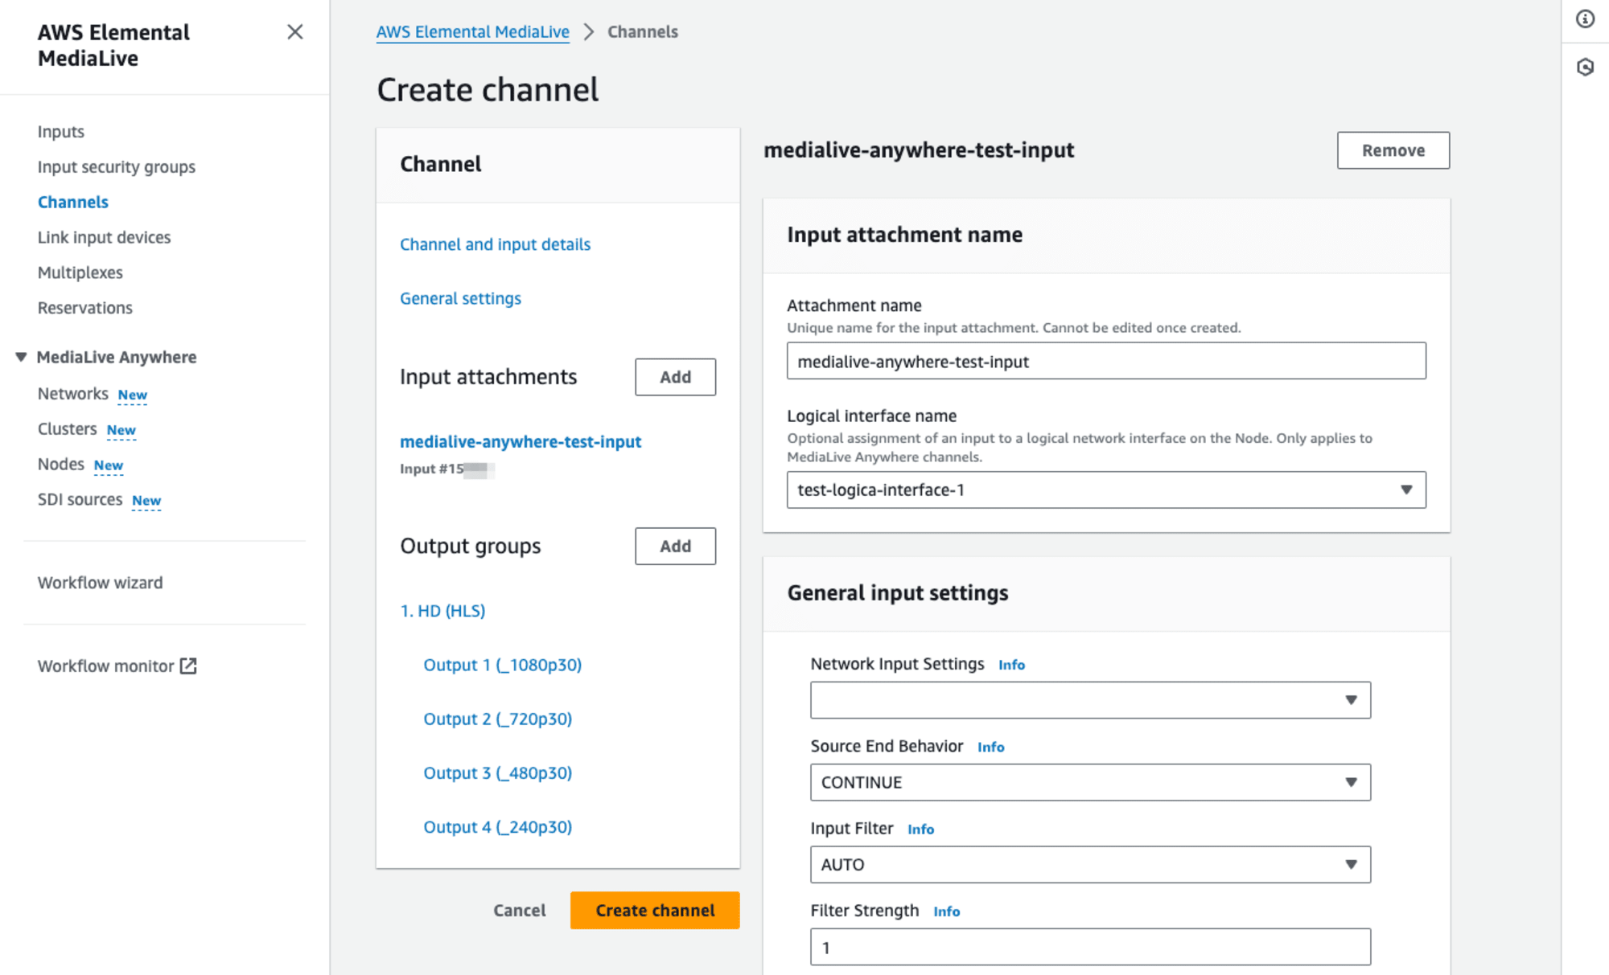Collapse the MediaLive Anywhere section triangle
Image resolution: width=1609 pixels, height=975 pixels.
(x=21, y=357)
